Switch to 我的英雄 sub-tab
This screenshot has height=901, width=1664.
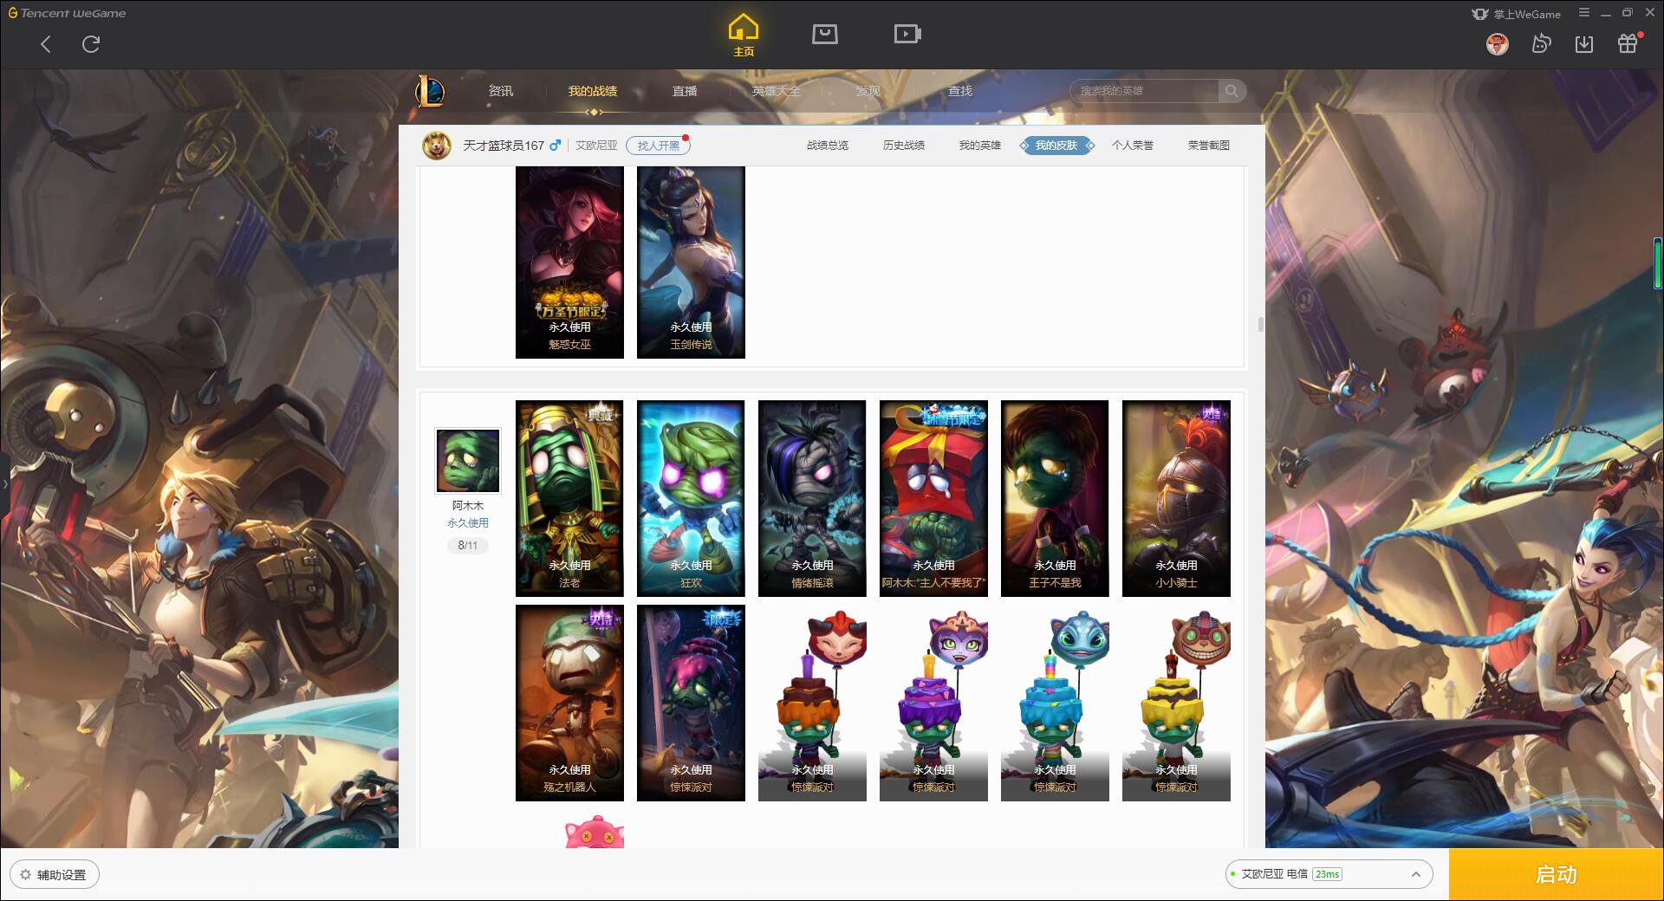click(x=980, y=146)
